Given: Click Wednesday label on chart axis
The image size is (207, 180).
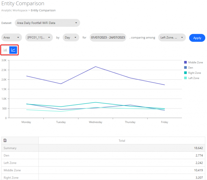Looking at the screenshot, I should coord(96,122).
